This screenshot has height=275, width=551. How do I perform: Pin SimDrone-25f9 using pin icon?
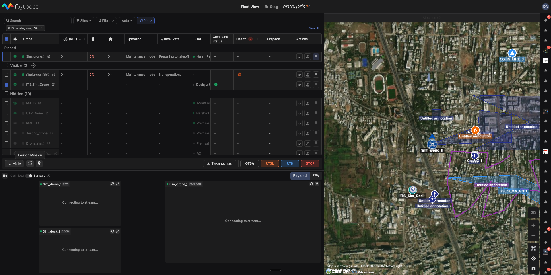[x=316, y=75]
